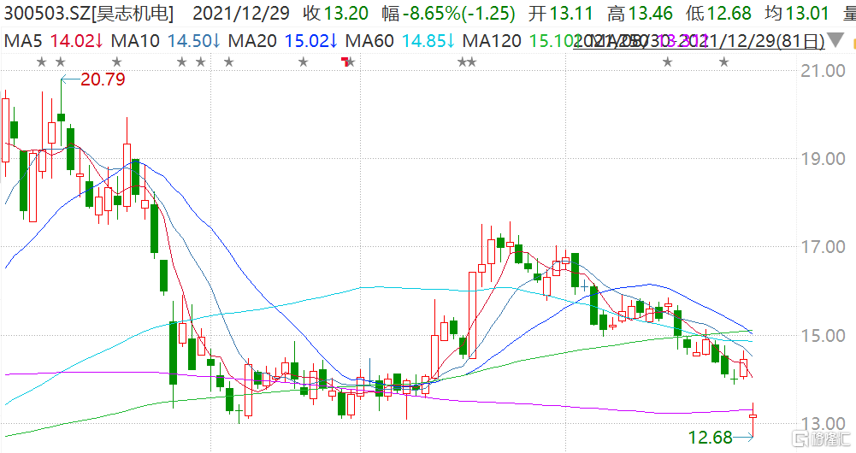
Task: Click the 13.00 price axis label
Action: point(823,424)
